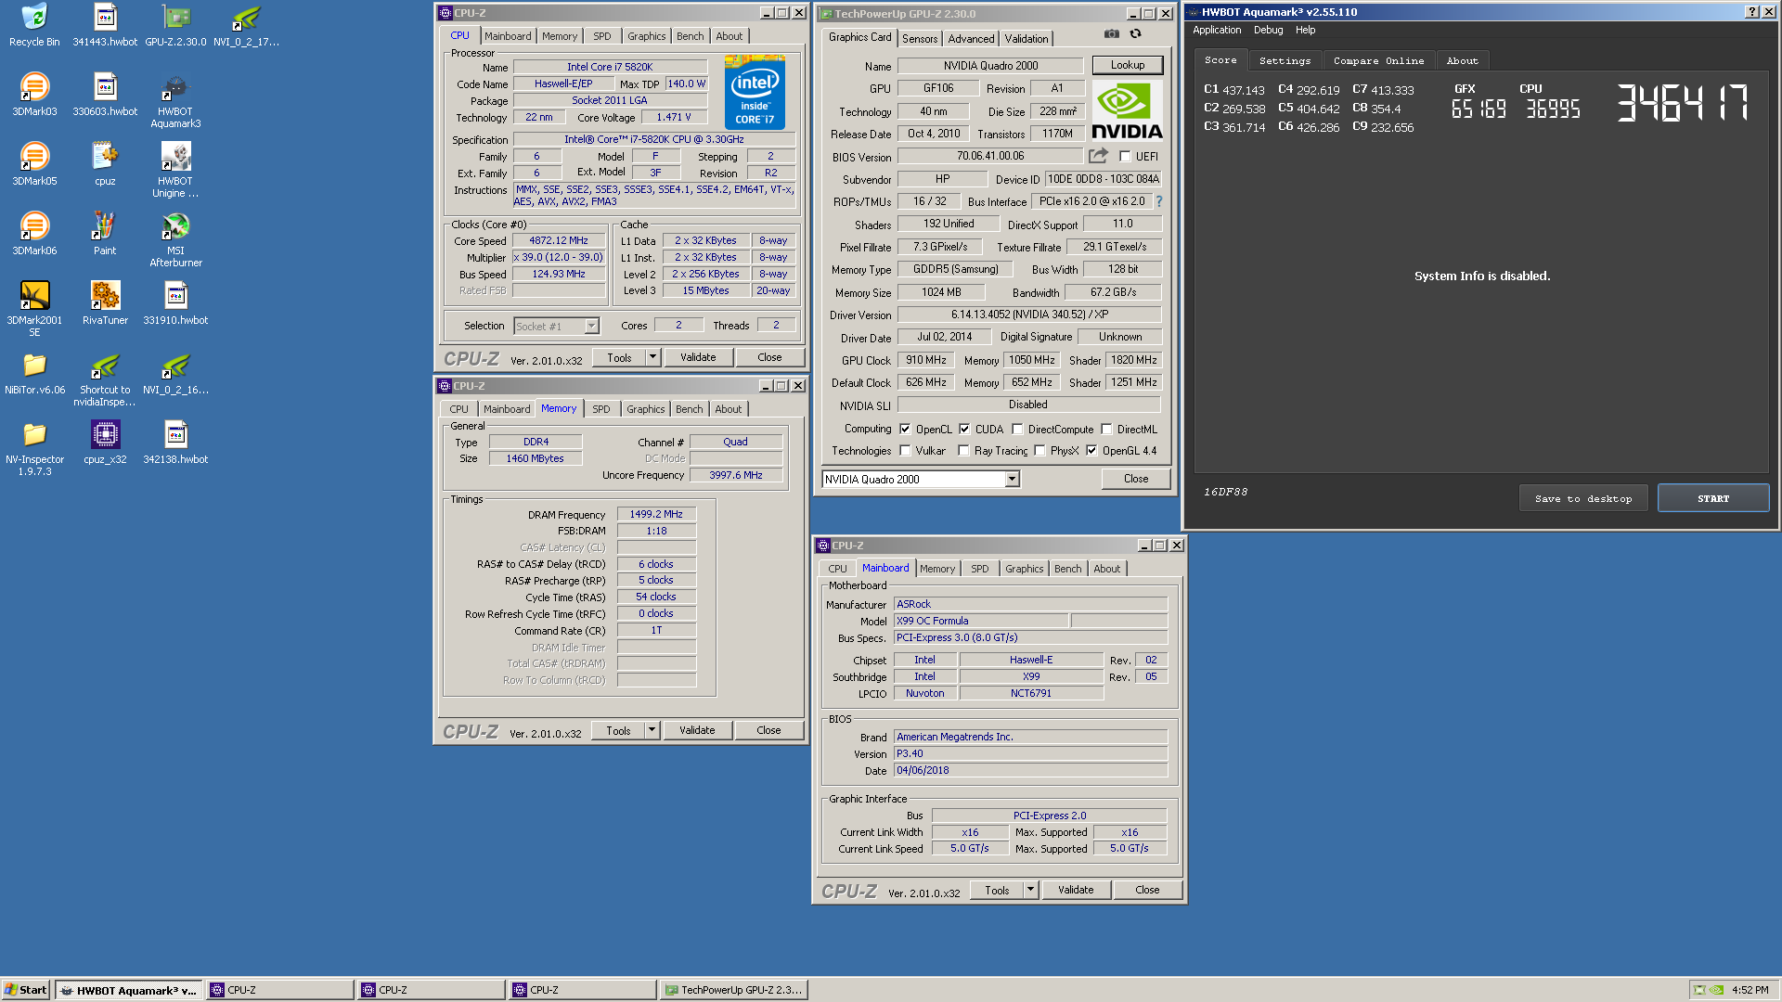Toggle the OpenGL 4.4 checkbox

pyautogui.click(x=1092, y=451)
